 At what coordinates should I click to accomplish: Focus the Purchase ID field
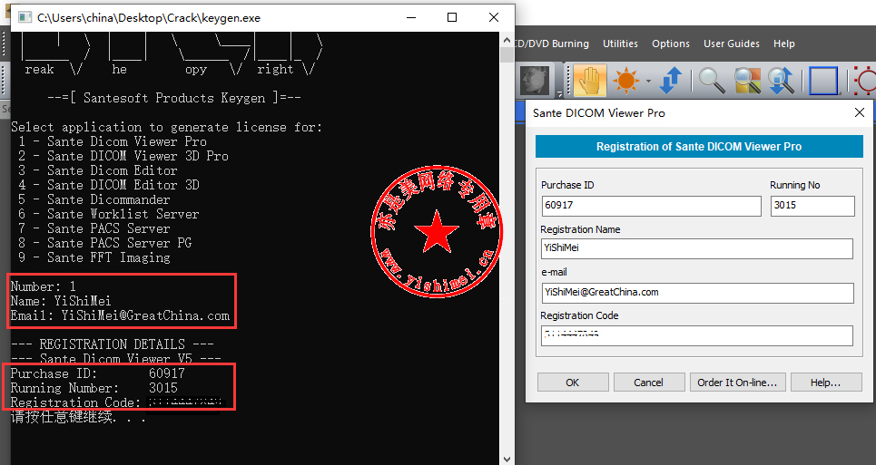point(651,205)
